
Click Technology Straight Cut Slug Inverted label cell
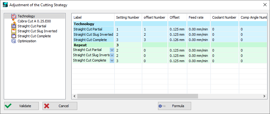coord(94,34)
